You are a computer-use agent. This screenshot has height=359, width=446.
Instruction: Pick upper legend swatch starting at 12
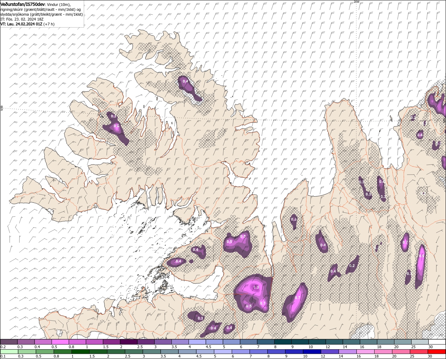(x=334, y=342)
